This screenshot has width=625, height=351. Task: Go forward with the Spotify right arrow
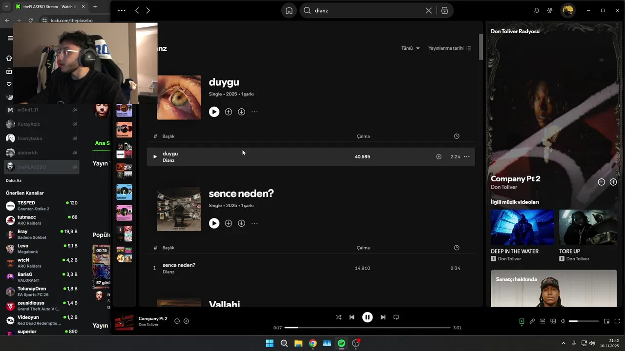tap(148, 10)
